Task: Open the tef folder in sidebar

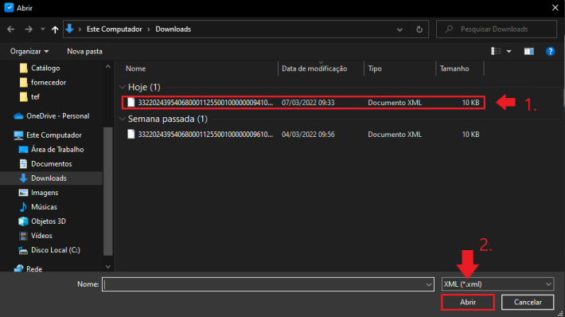Action: 35,96
